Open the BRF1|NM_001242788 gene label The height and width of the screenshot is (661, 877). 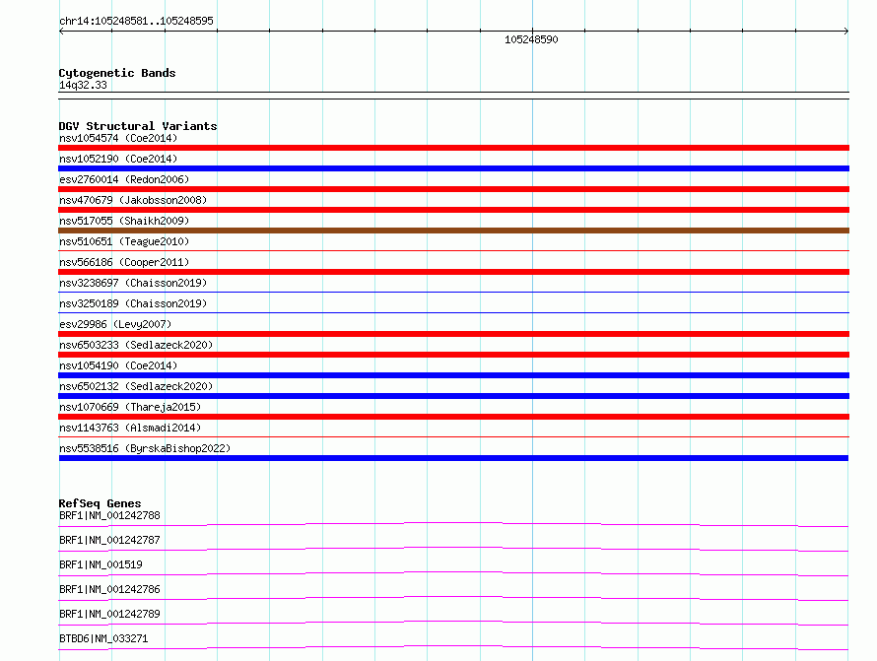click(109, 515)
